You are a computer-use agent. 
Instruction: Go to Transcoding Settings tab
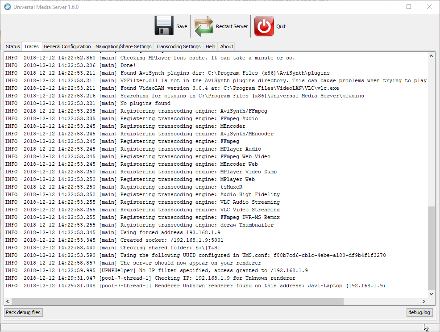coord(178,46)
